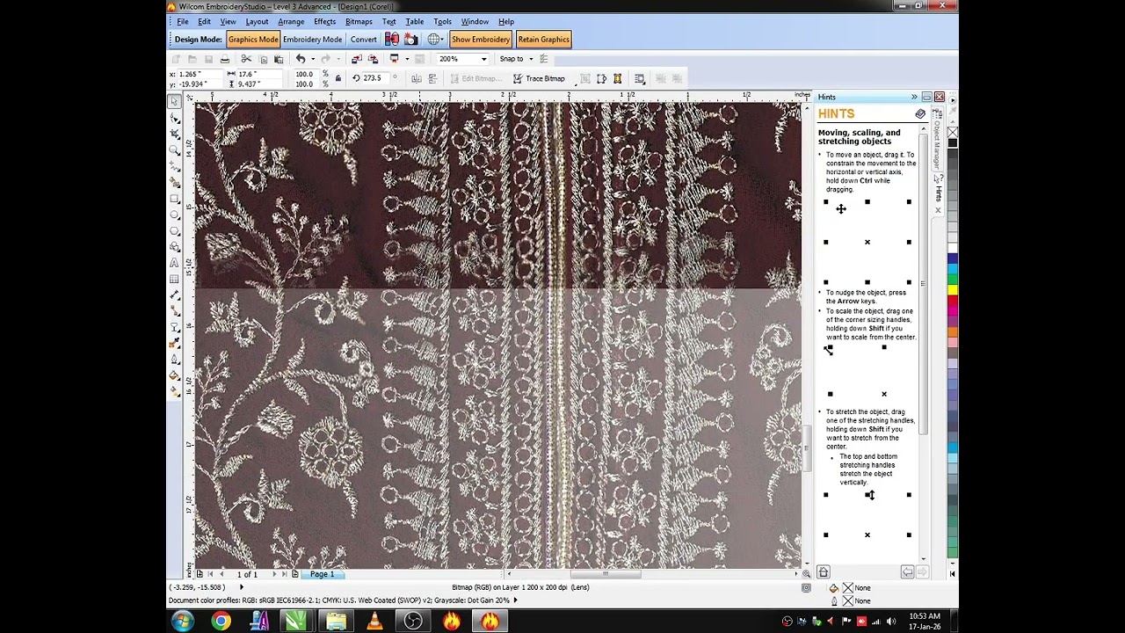Select the Text tool in the toolbox

174,263
